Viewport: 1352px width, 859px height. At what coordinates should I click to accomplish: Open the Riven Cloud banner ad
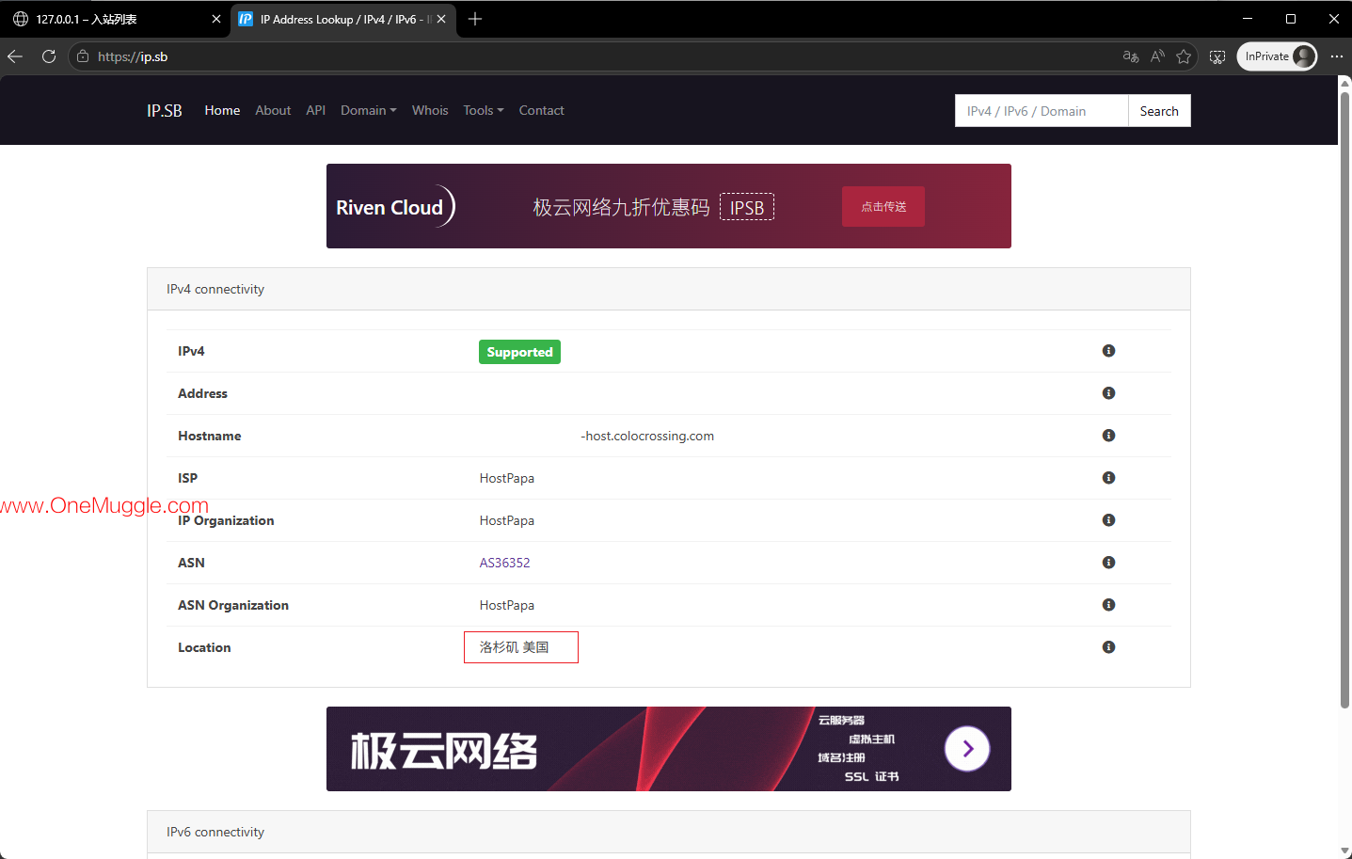tap(669, 206)
